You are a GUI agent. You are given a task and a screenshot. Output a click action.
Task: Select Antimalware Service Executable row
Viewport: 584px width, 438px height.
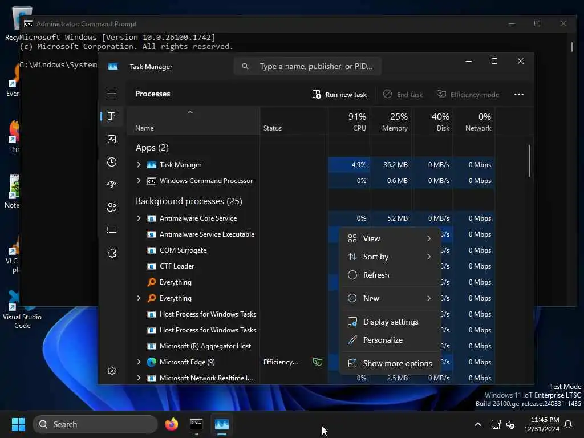tap(227, 234)
